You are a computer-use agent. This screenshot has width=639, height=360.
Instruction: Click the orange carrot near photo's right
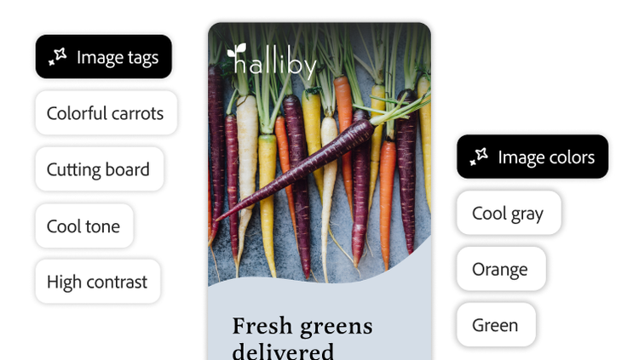387,203
